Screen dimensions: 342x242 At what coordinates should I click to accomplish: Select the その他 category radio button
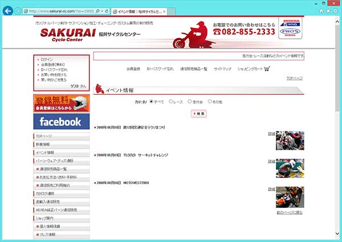click(x=210, y=102)
